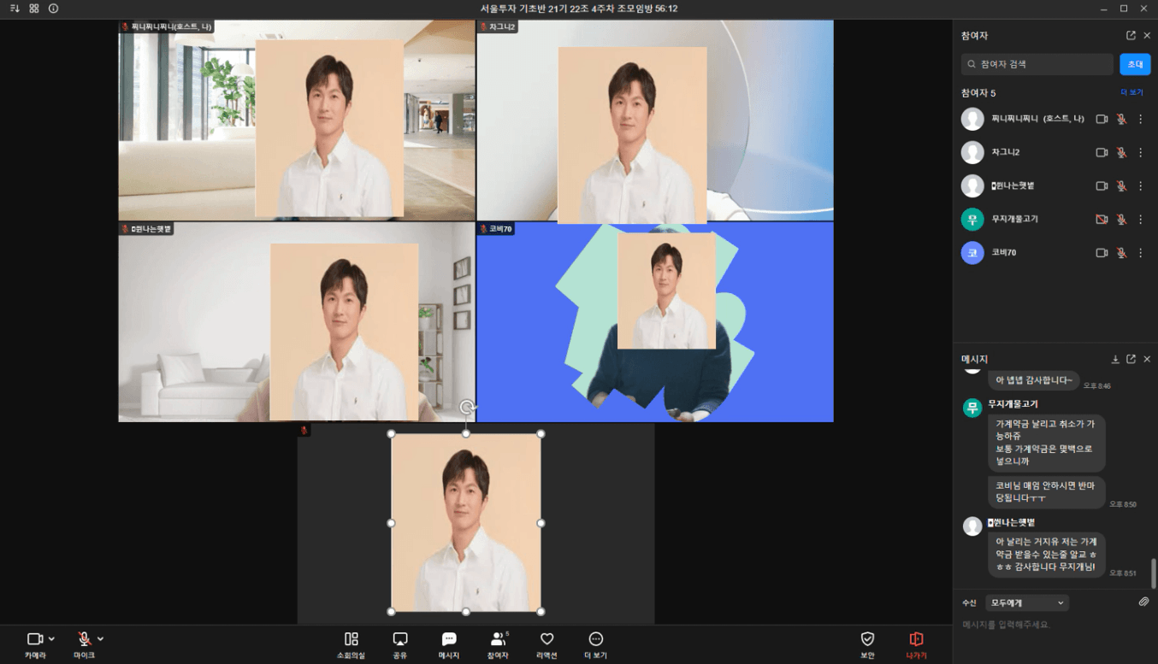Toggle 무지개물고기's camera in participant list
1158x664 pixels.
pyautogui.click(x=1102, y=220)
